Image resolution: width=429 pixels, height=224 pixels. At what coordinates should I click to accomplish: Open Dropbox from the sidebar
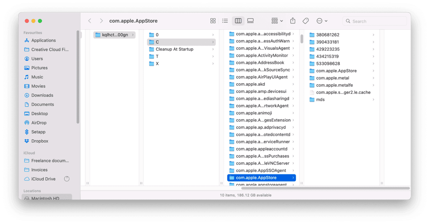[40, 141]
